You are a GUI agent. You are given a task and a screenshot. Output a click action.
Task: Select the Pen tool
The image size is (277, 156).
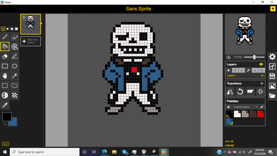[5, 37]
